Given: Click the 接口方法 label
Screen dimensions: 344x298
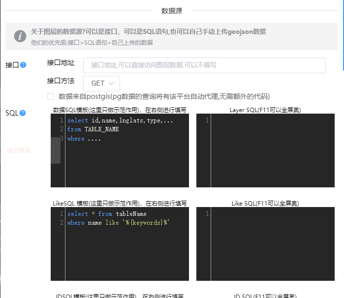Looking at the screenshot, I should point(61,81).
